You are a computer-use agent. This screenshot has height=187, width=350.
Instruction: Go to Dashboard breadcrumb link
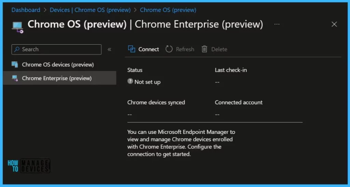(26, 10)
